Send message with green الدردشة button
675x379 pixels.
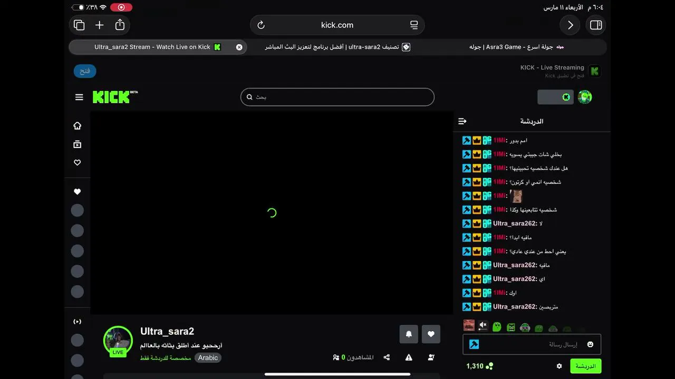pos(585,366)
